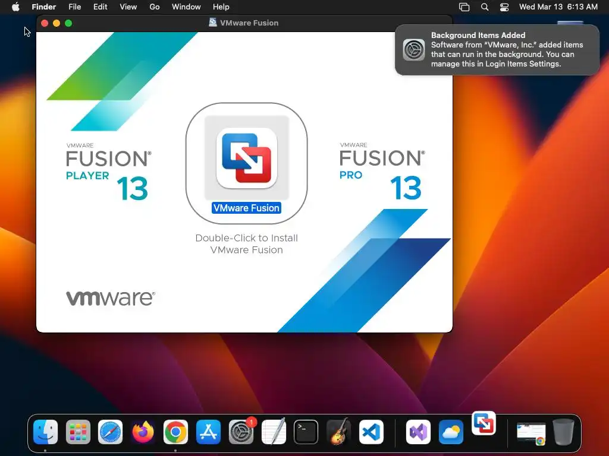Open the Finder menu
Image resolution: width=609 pixels, height=456 pixels.
tap(44, 7)
